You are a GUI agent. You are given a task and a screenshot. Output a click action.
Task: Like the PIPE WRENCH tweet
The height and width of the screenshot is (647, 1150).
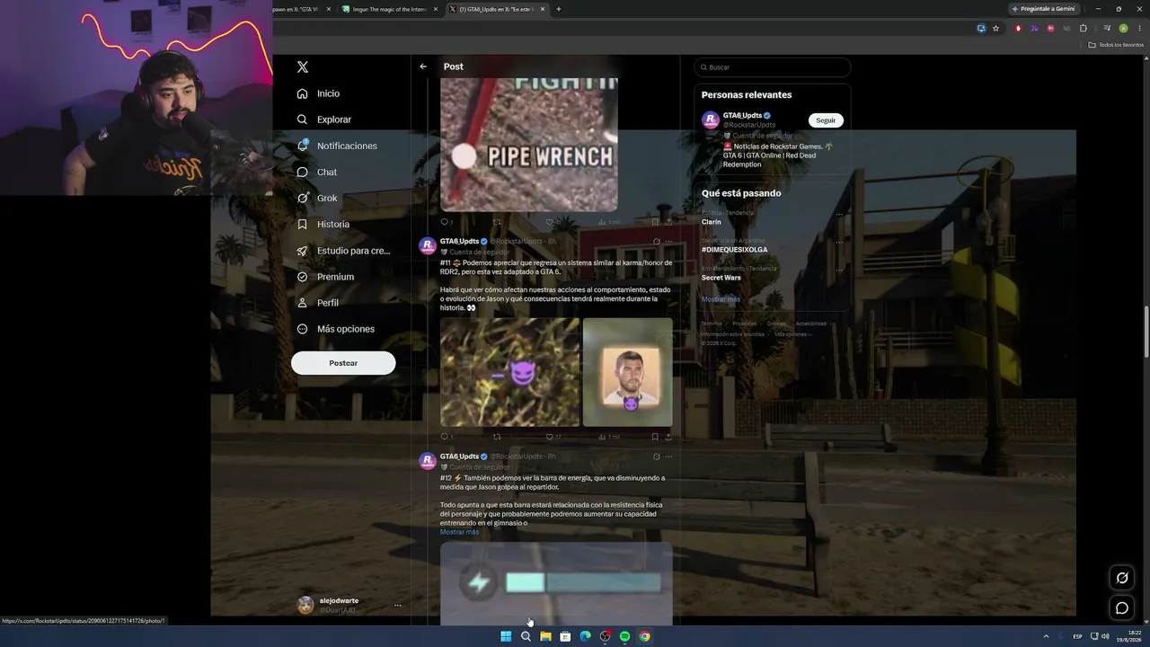click(550, 222)
